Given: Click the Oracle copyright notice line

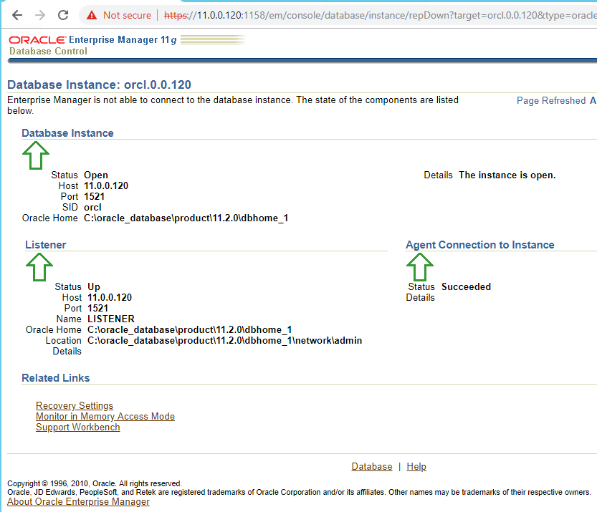Looking at the screenshot, I should (x=95, y=483).
